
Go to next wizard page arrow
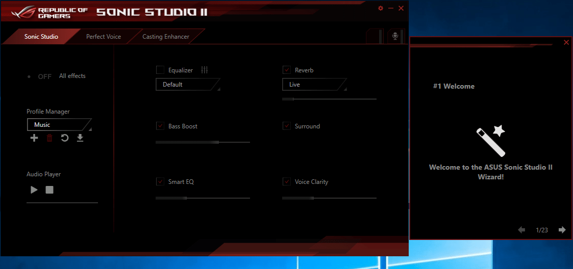pos(562,230)
